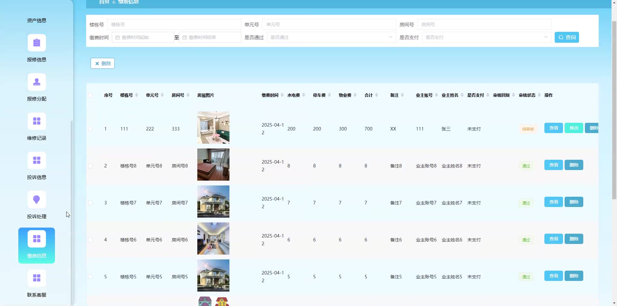Open the 报修分配 person icon

pos(37,82)
